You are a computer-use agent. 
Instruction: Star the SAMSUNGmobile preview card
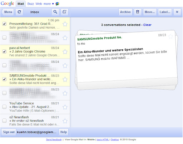pos(170,36)
